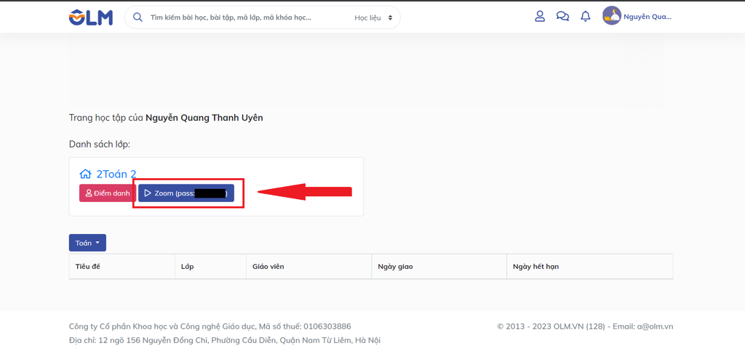Image resolution: width=745 pixels, height=354 pixels.
Task: Expand the Toán subject dropdown
Action: (x=87, y=243)
